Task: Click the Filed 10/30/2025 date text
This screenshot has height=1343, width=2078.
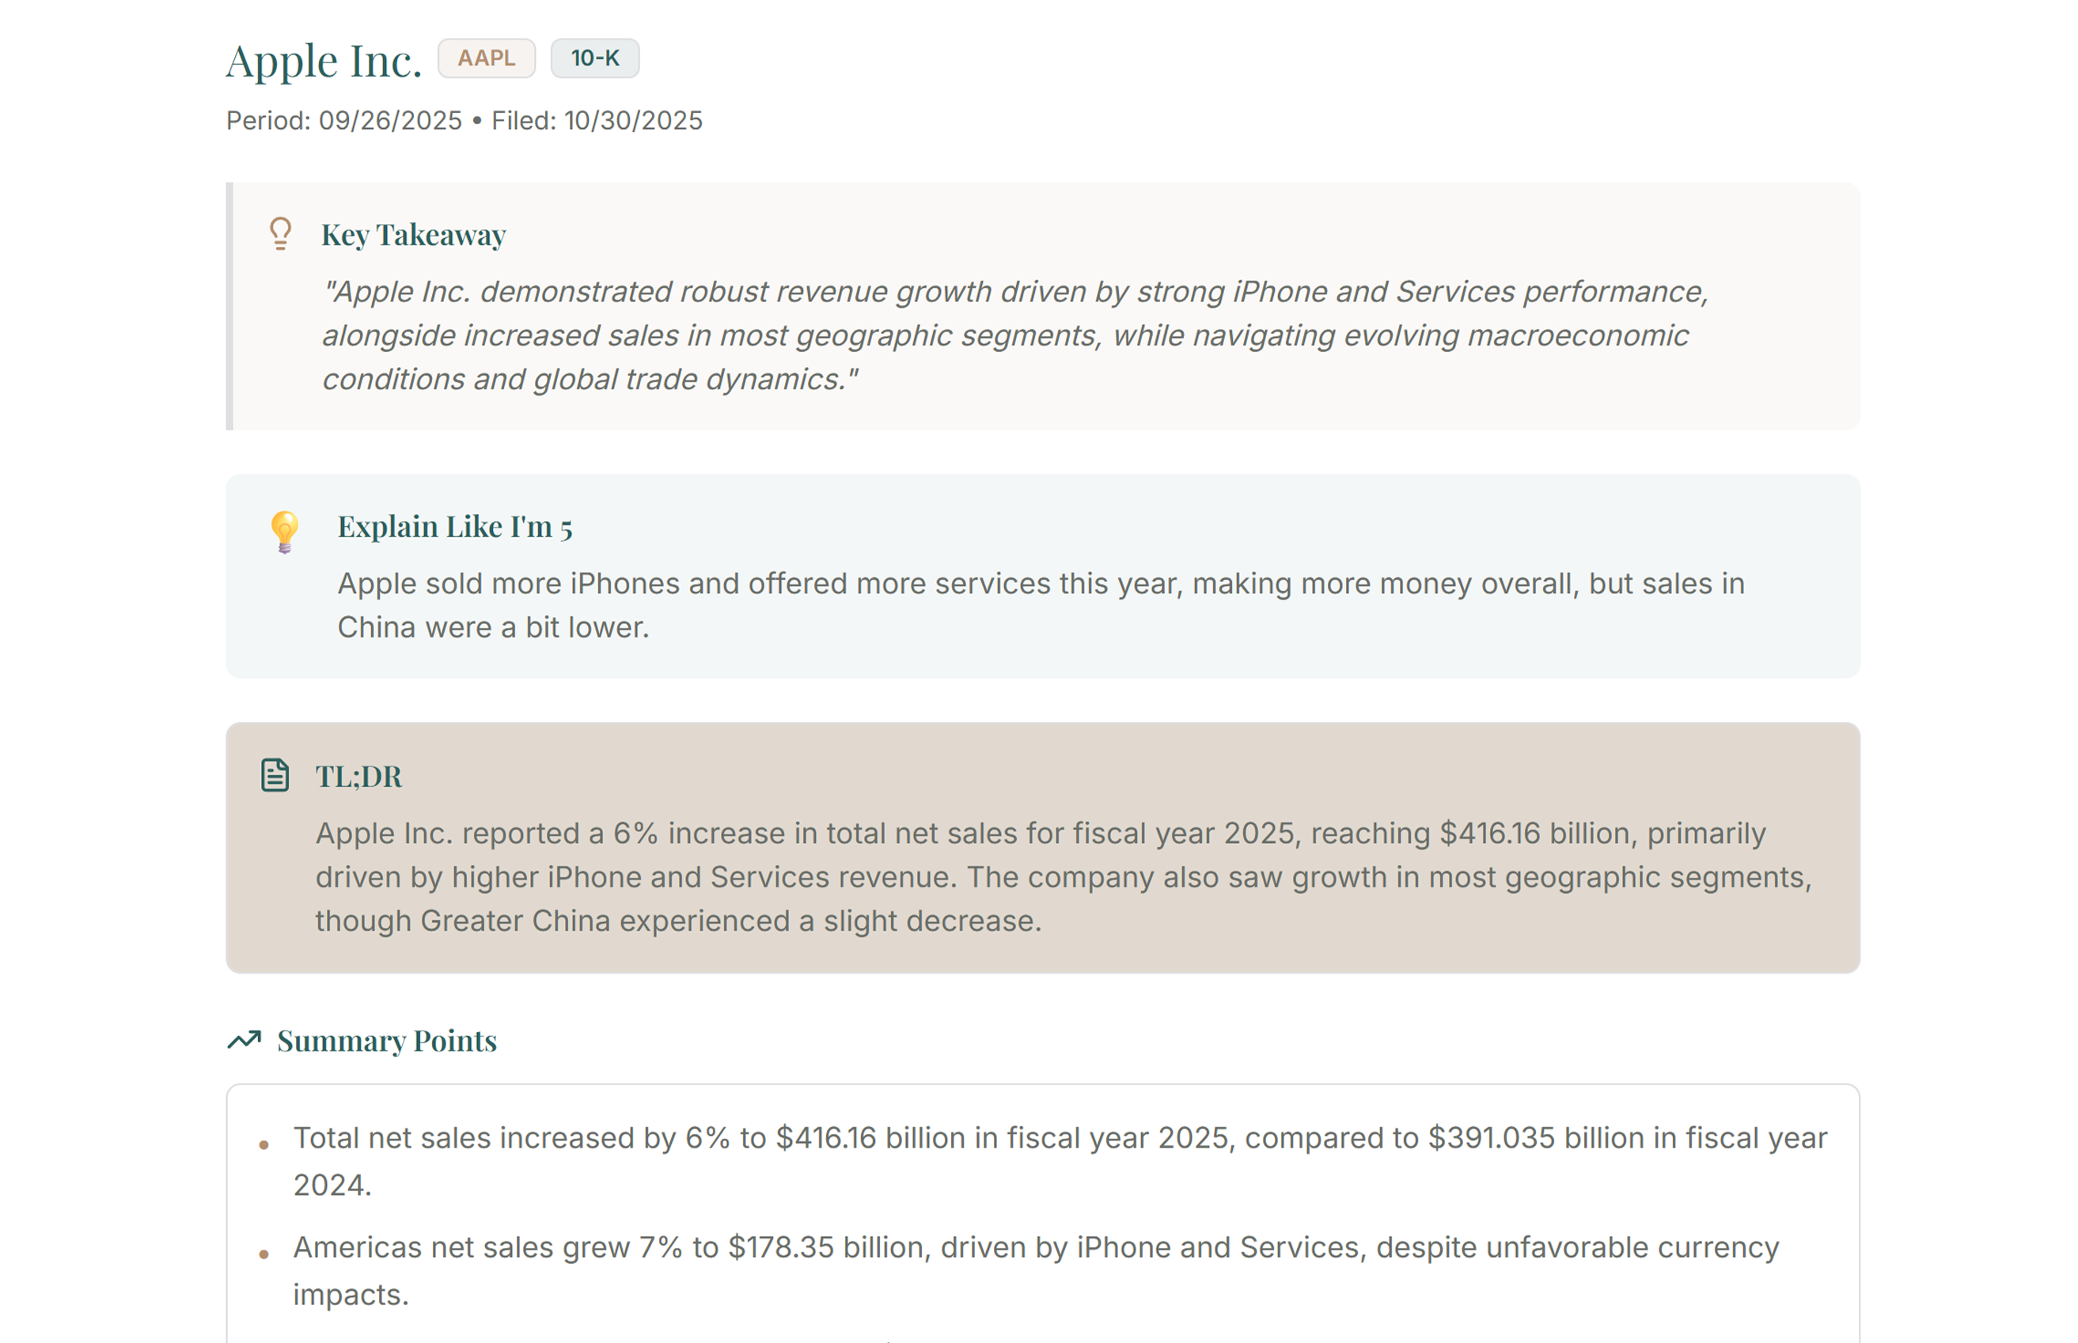Action: point(597,120)
